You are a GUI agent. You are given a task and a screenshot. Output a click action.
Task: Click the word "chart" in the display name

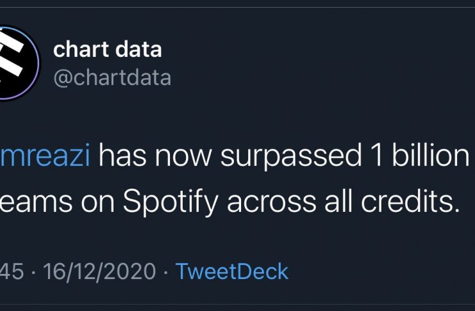point(78,49)
